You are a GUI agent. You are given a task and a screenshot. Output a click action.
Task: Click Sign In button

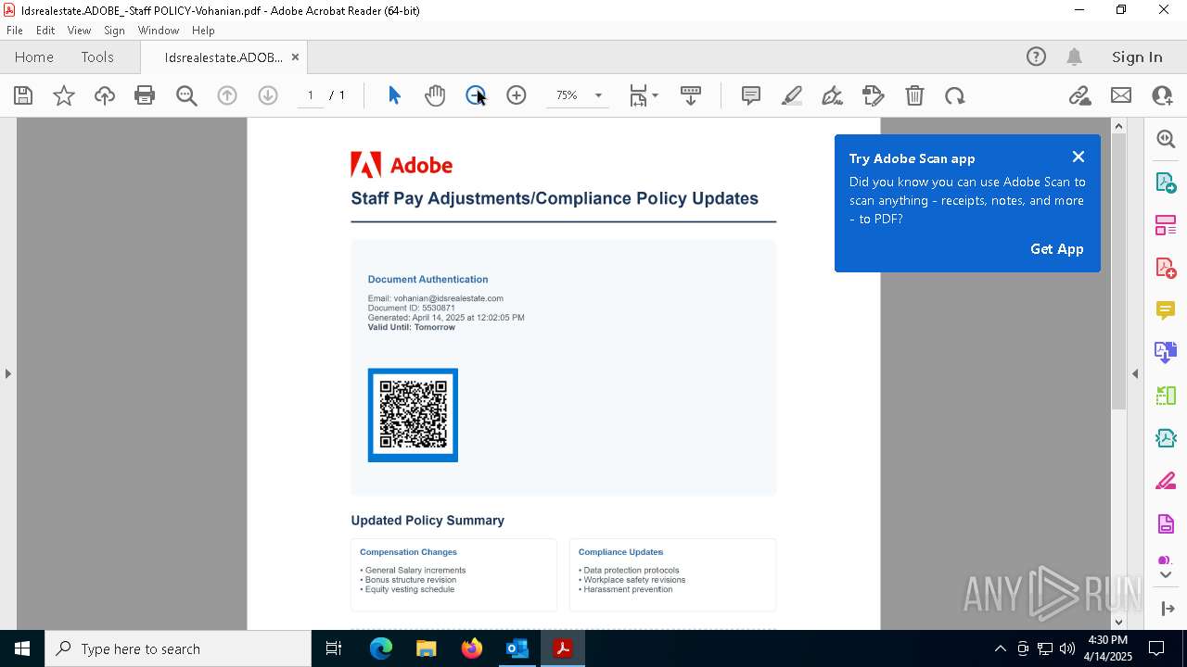click(1137, 57)
